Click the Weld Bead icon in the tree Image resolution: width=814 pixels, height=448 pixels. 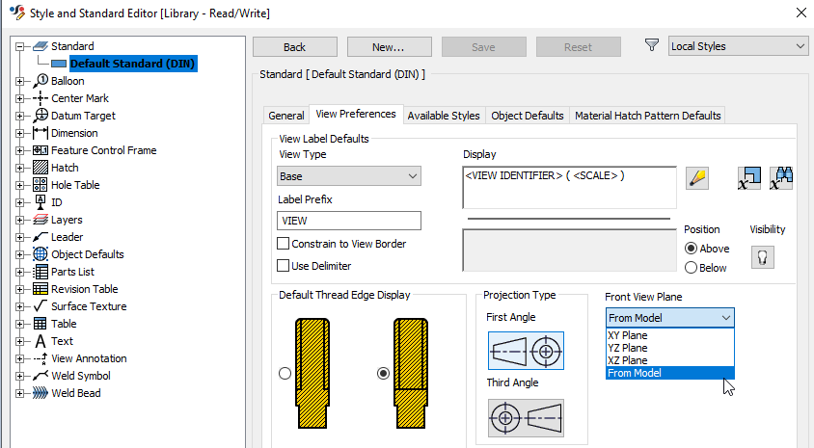click(41, 393)
